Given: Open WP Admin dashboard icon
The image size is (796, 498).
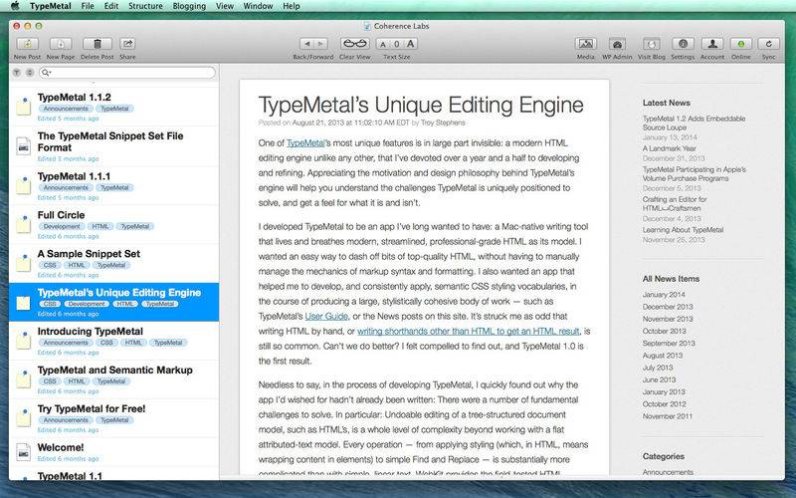Looking at the screenshot, I should pyautogui.click(x=617, y=44).
